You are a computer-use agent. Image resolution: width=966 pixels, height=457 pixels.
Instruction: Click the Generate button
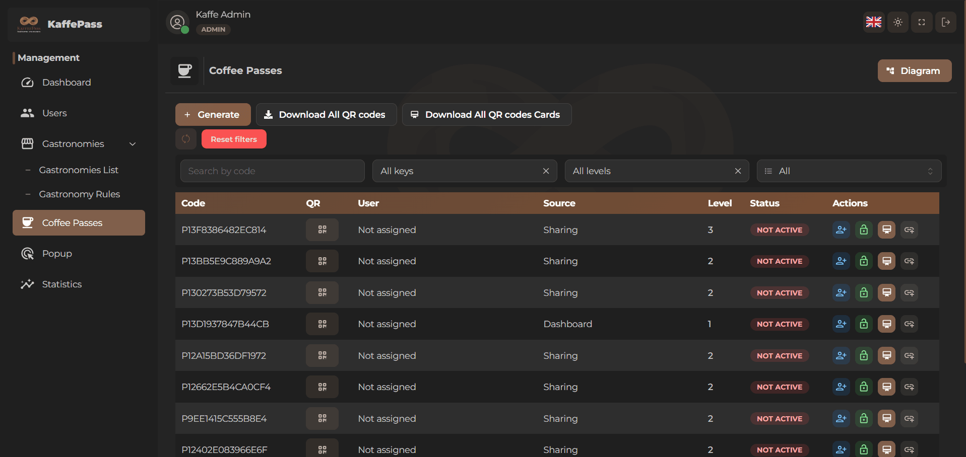coord(213,115)
